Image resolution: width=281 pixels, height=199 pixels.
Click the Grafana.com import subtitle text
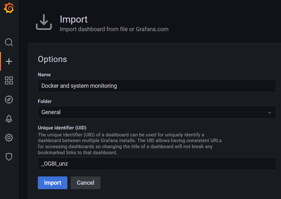coord(114,29)
